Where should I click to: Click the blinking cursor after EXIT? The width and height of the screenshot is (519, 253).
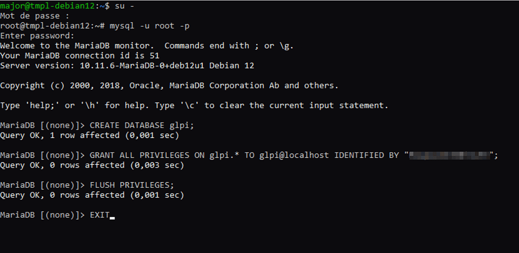[x=112, y=217]
